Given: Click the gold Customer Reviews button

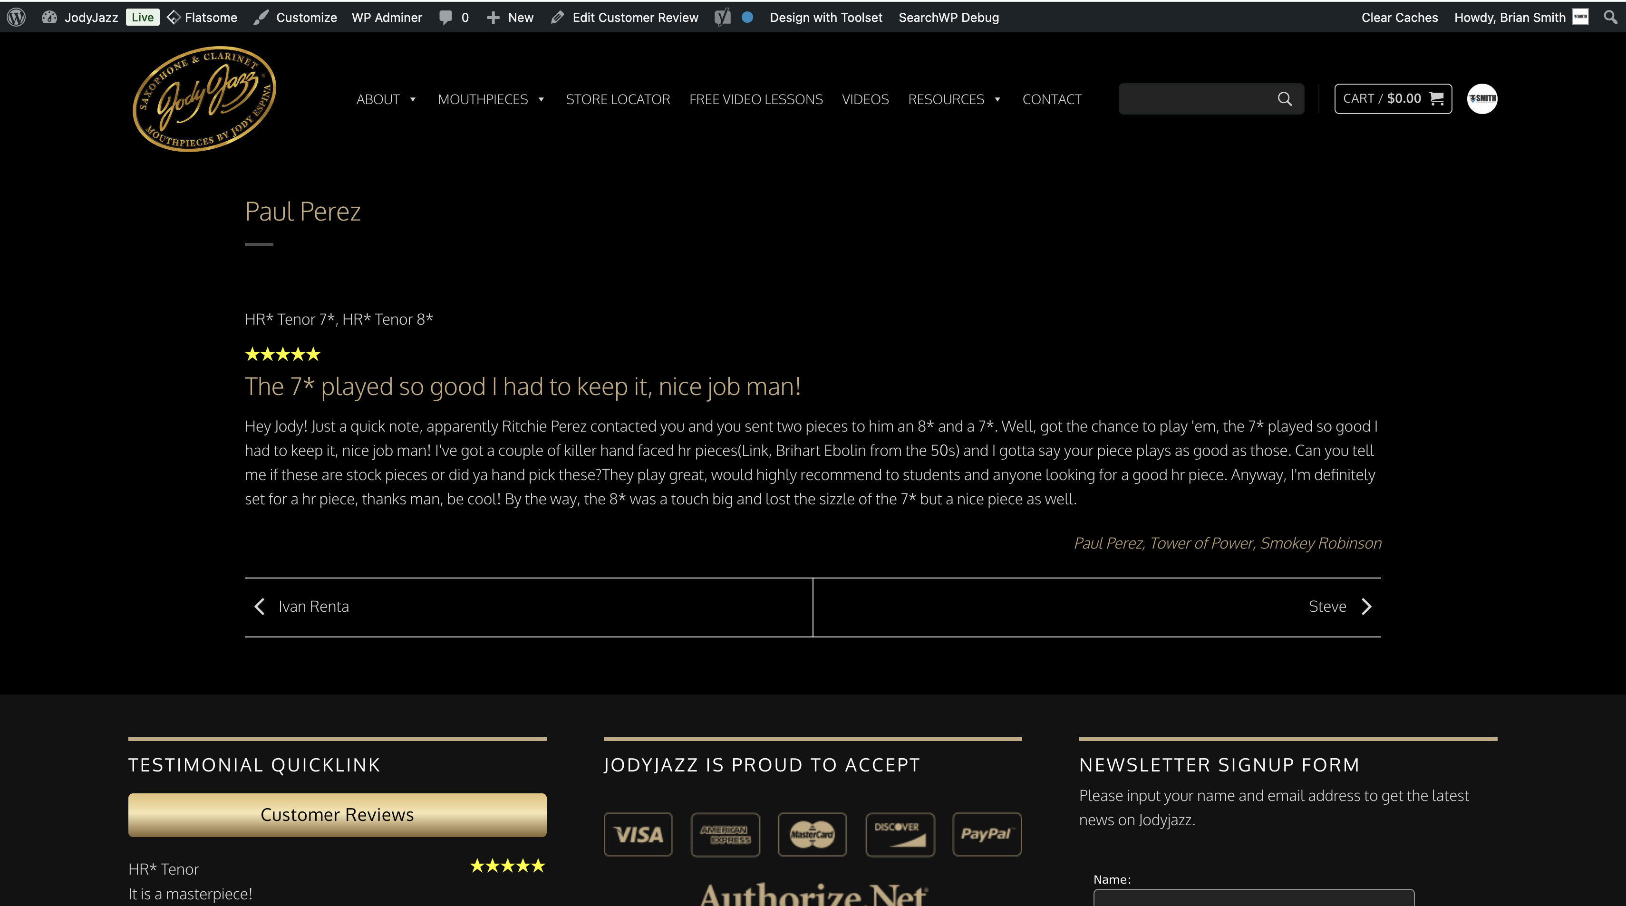Looking at the screenshot, I should [x=337, y=815].
